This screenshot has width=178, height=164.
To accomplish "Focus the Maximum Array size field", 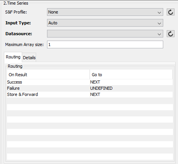I will click(105, 44).
